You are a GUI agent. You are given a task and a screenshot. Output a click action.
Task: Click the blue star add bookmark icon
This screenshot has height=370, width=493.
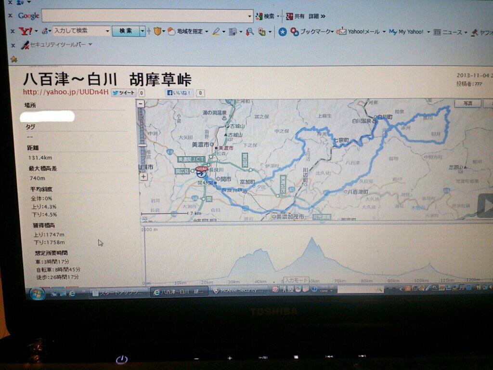click(283, 32)
